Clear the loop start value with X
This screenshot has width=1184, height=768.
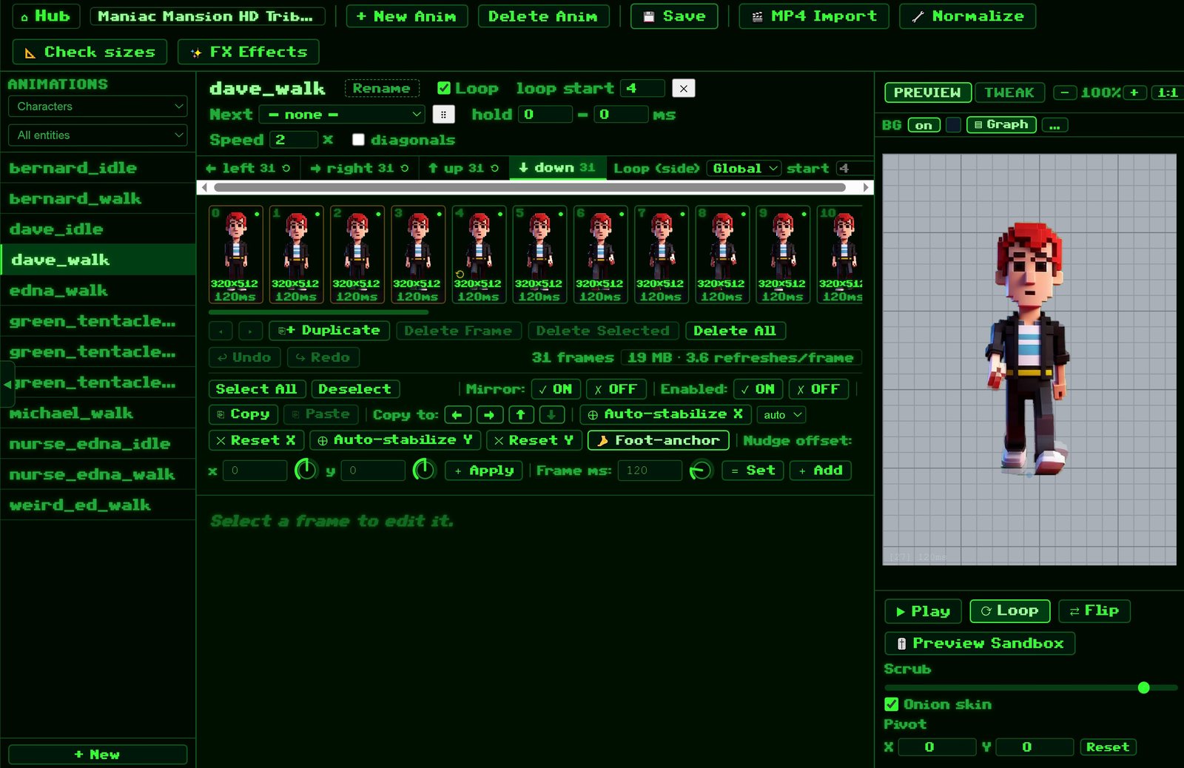[x=684, y=89]
